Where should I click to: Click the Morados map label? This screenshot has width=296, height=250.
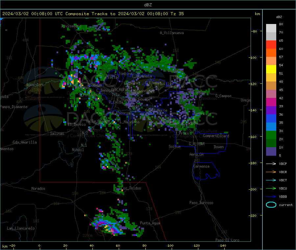[38, 189]
